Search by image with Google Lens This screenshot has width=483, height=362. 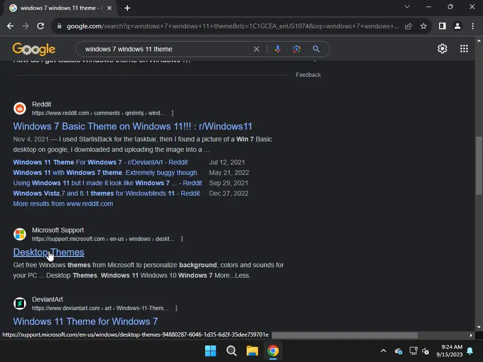pos(297,49)
